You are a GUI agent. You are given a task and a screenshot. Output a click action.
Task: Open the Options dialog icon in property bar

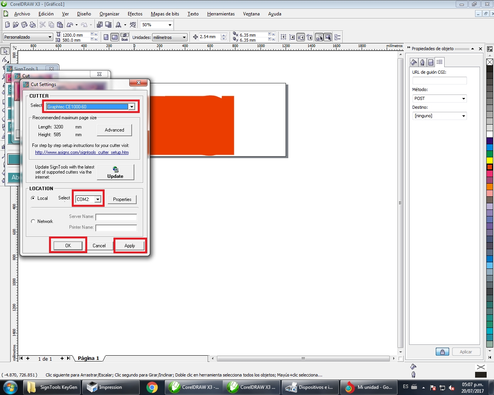point(338,37)
